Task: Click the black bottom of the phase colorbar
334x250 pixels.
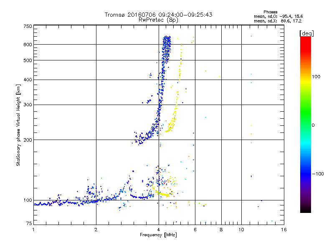Action: 306,210
